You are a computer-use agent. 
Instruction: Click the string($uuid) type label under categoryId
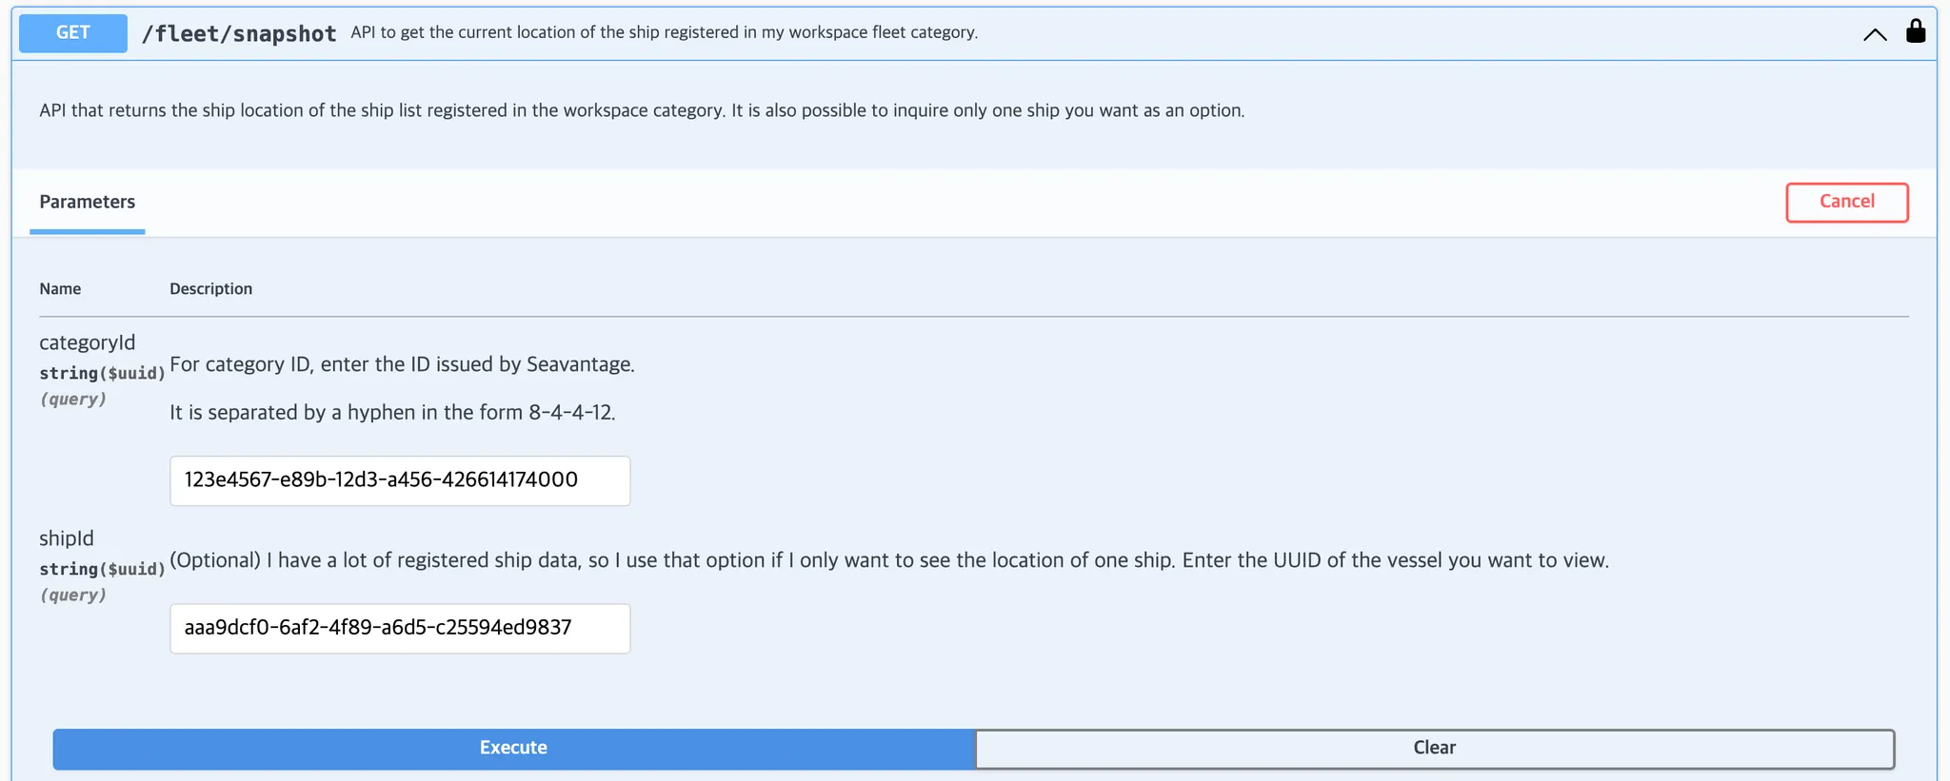(x=102, y=373)
